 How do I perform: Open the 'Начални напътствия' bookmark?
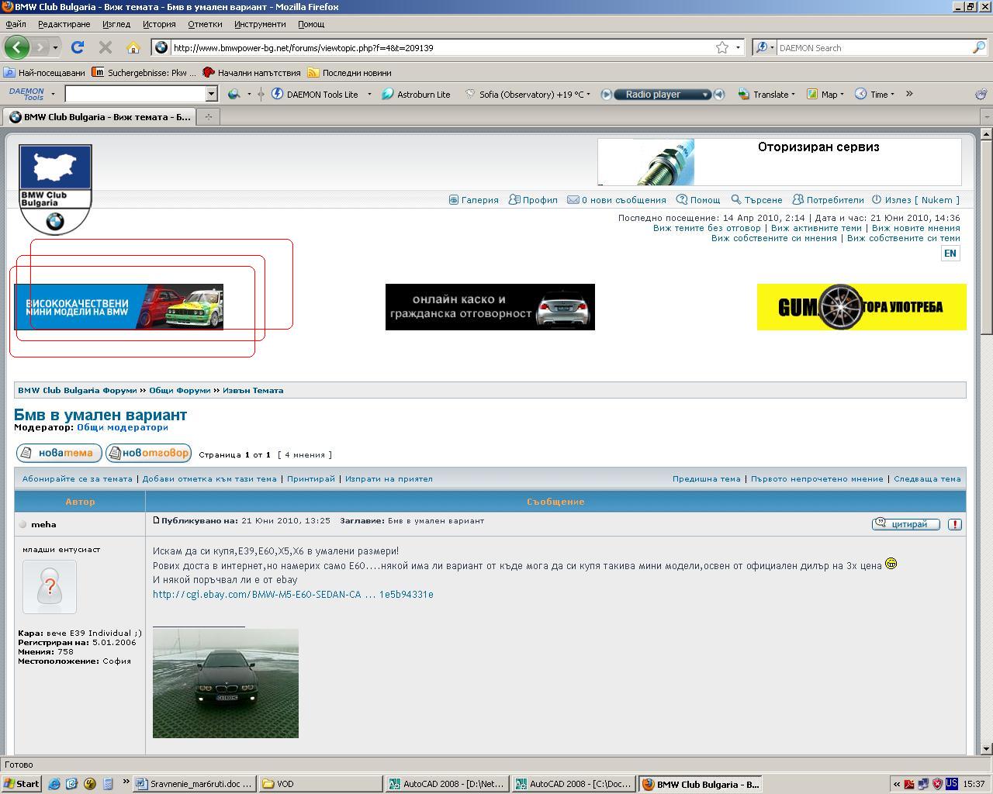point(251,73)
